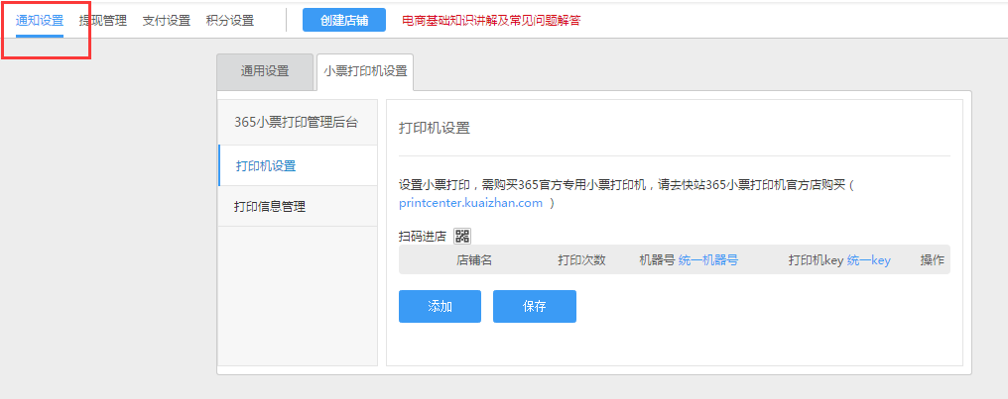Click the 保存 button
Screen dimensions: 1008x399
click(534, 306)
